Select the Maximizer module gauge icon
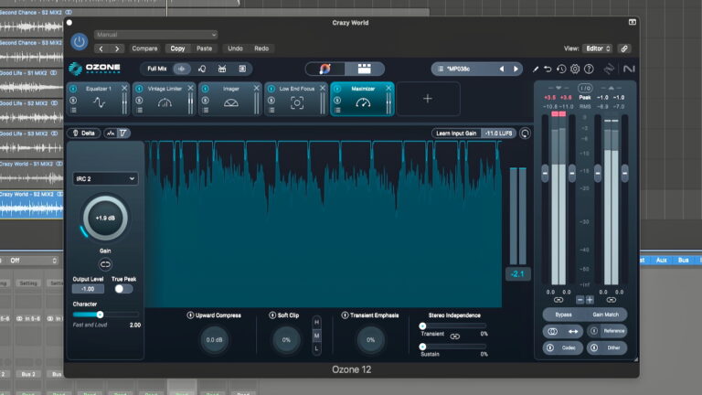The width and height of the screenshot is (702, 395). [363, 103]
